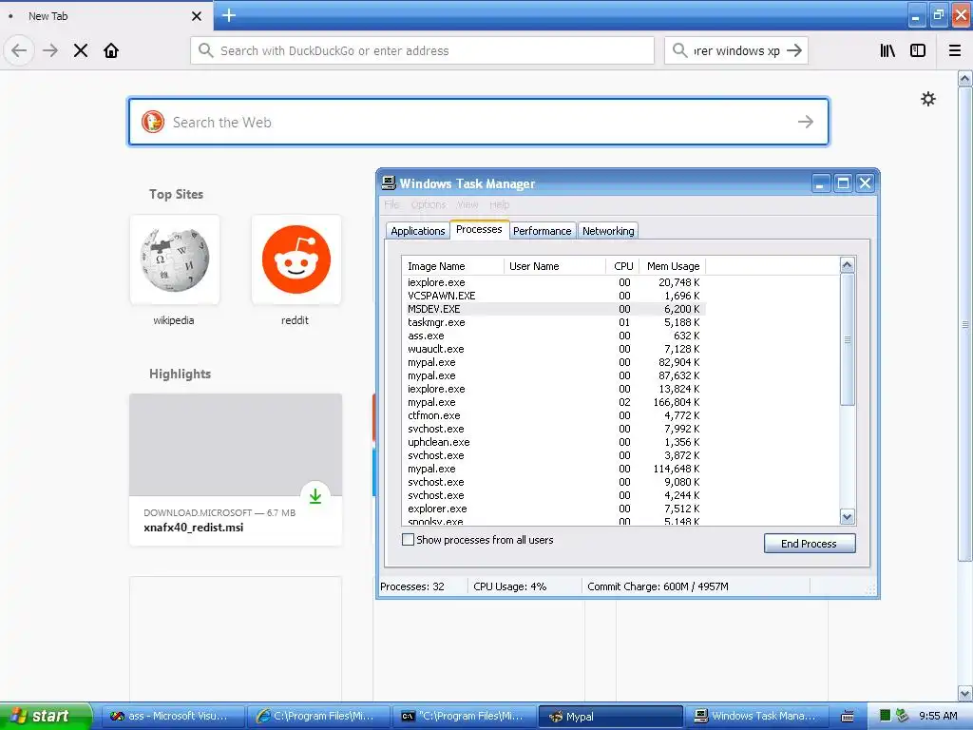Switch to Processes tab
Screen dimensions: 973x730
479,229
